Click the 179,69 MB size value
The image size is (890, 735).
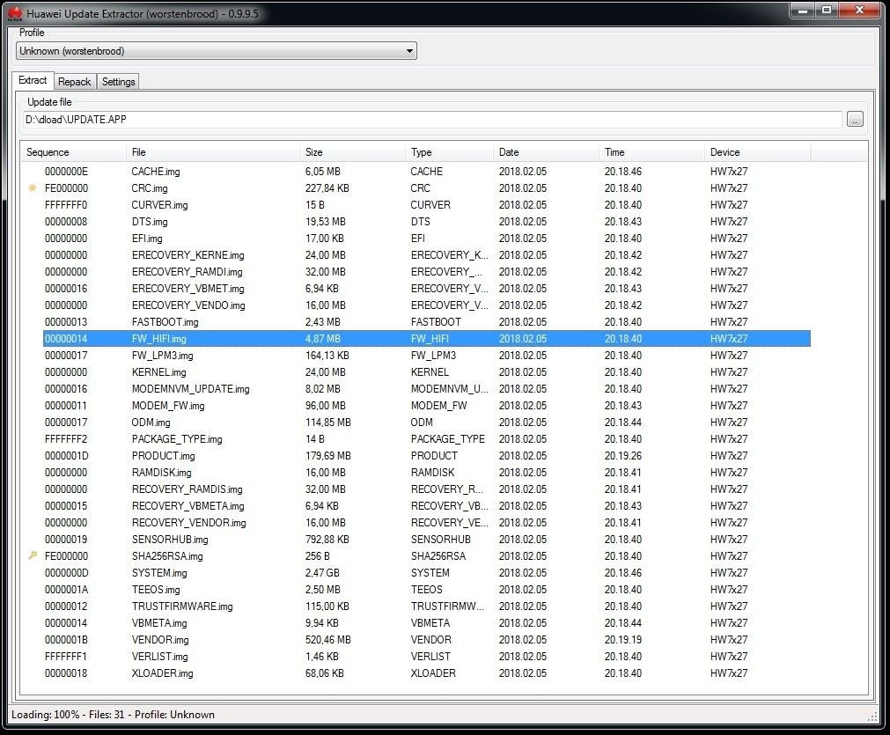point(328,456)
